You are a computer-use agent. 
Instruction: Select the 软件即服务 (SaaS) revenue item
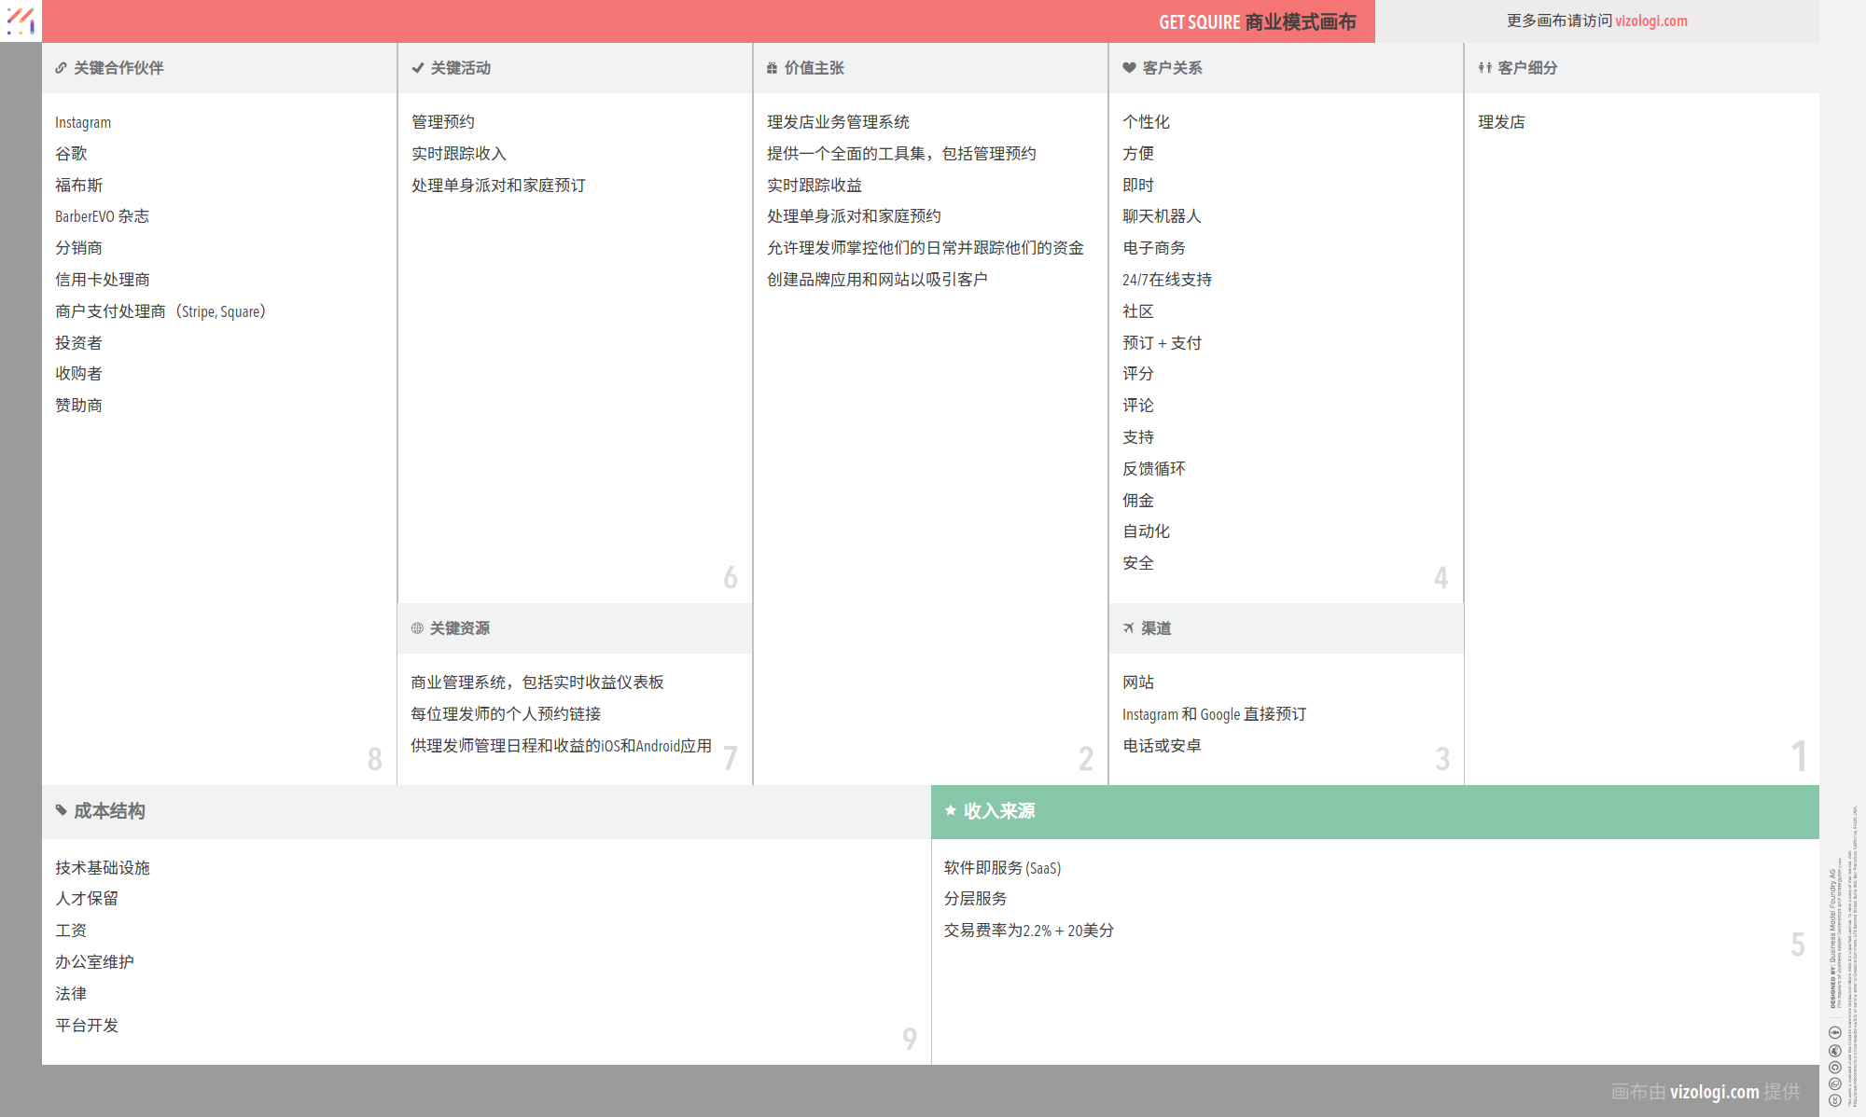[1002, 868]
